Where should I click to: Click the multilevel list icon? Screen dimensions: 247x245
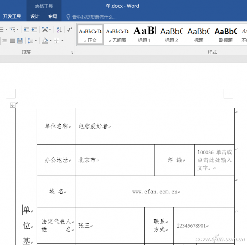point(12,30)
